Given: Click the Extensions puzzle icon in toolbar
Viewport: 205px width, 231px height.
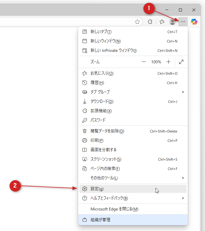Looking at the screenshot, I should [150, 21].
